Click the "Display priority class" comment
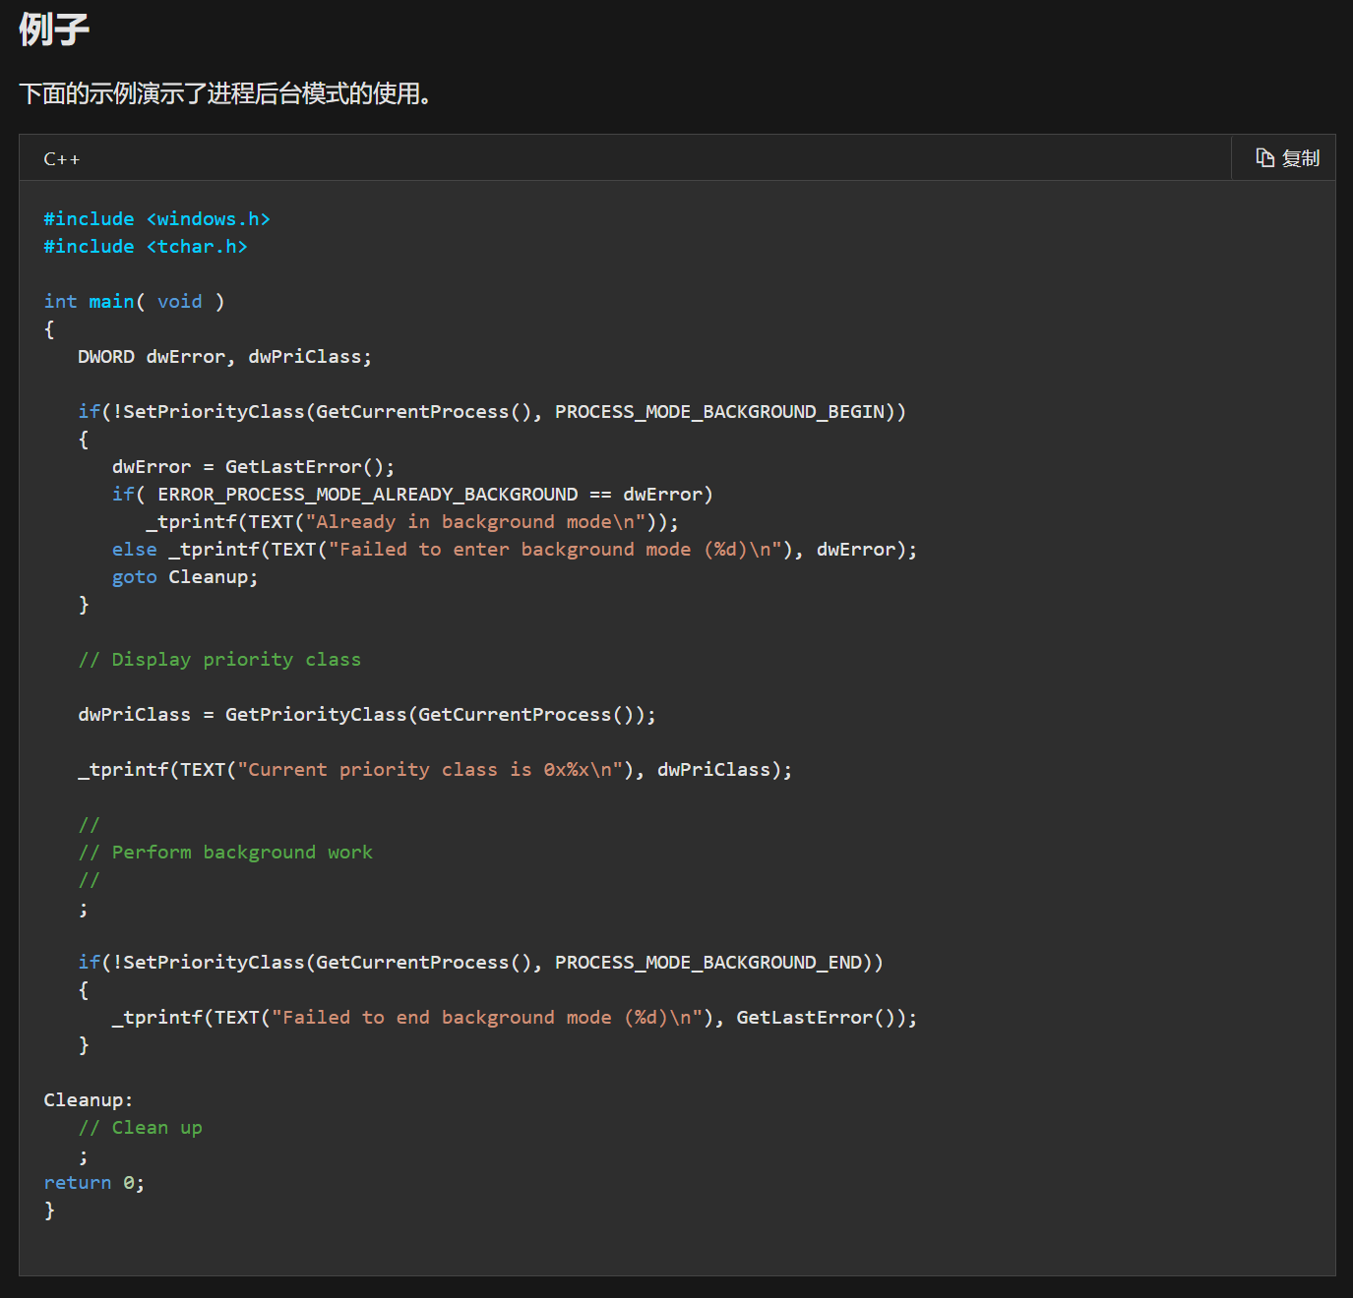The height and width of the screenshot is (1298, 1353). tap(219, 660)
